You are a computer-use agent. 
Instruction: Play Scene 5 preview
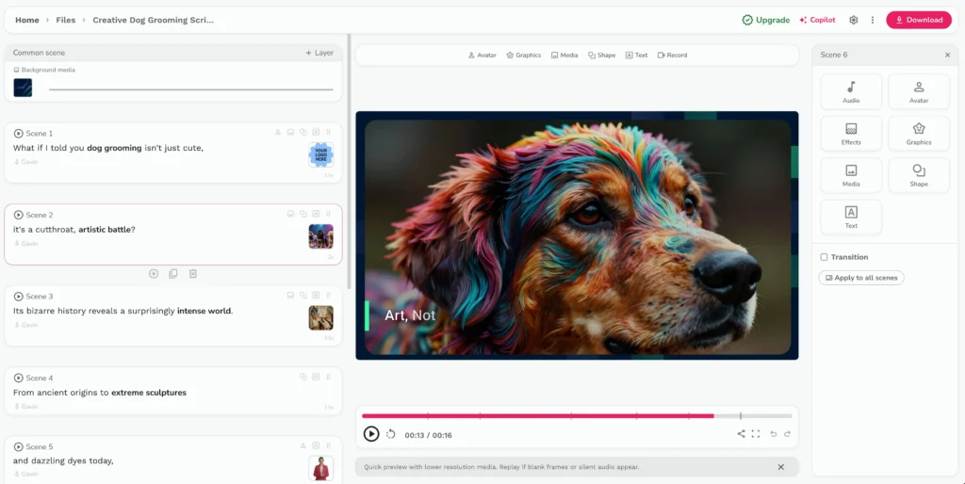coord(19,446)
